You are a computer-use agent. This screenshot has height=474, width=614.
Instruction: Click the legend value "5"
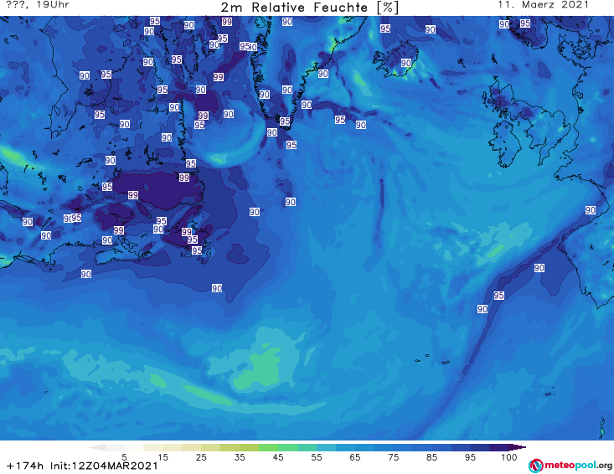click(125, 457)
